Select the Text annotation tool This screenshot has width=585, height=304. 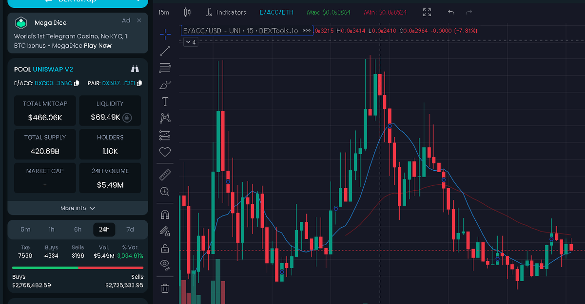165,101
